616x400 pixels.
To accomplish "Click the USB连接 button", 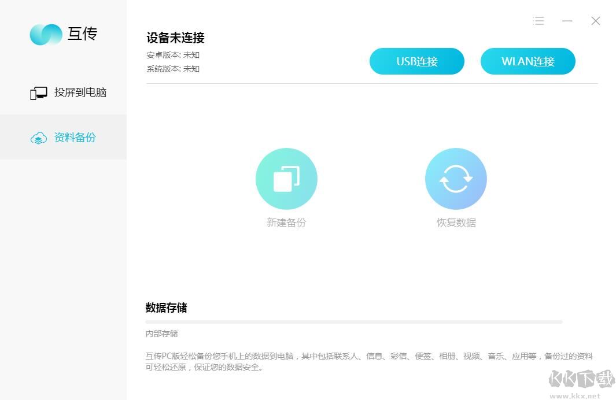I will click(416, 61).
